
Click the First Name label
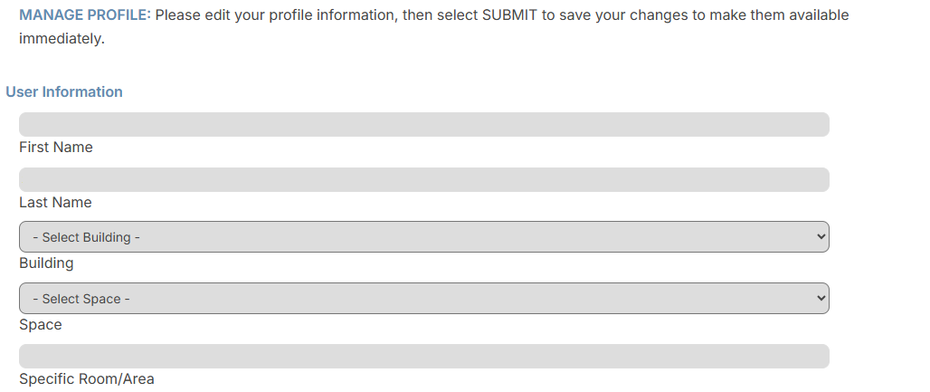[x=56, y=148]
